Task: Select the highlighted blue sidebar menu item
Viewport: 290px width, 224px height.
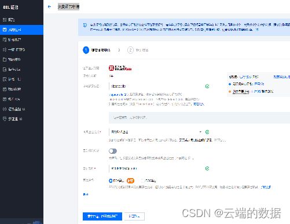Action: (21, 30)
